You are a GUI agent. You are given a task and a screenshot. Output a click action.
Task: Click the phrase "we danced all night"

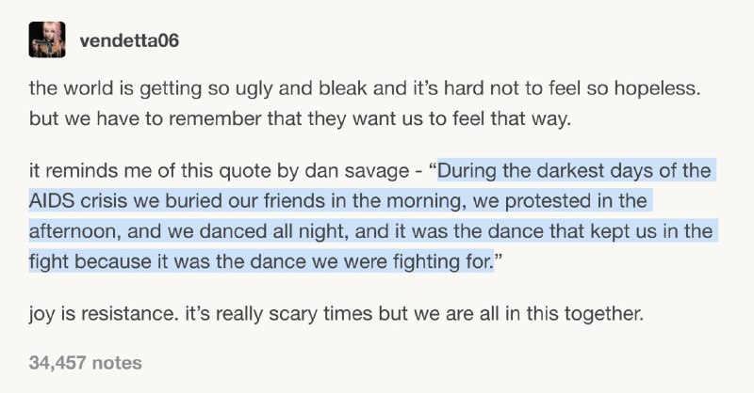(x=256, y=232)
